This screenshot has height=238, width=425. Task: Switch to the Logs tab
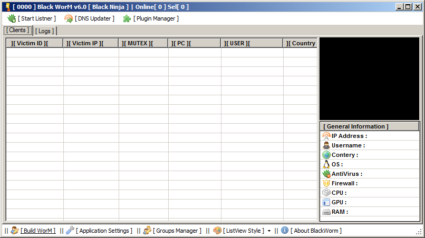(45, 31)
